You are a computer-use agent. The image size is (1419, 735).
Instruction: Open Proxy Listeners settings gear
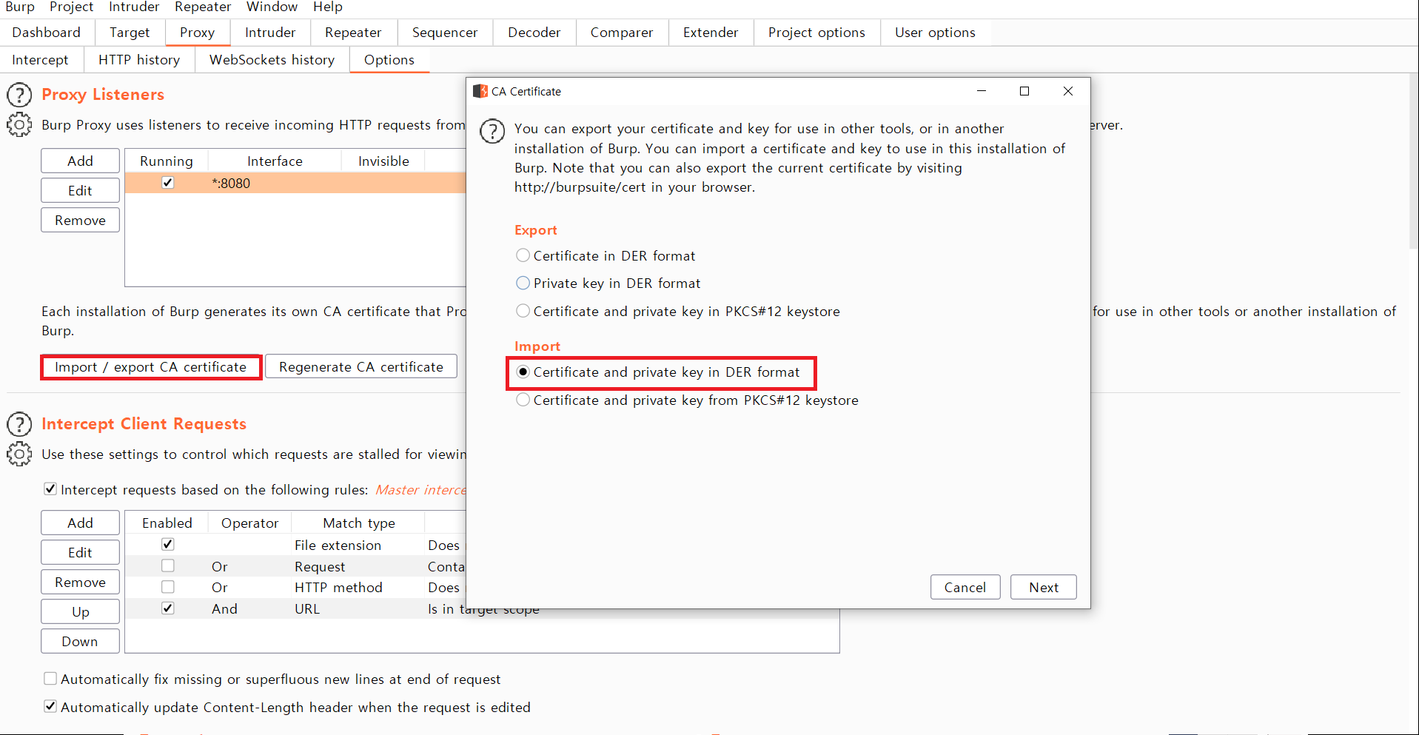click(x=19, y=124)
